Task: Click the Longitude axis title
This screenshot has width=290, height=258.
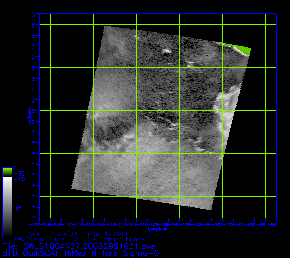Action: 158,229
